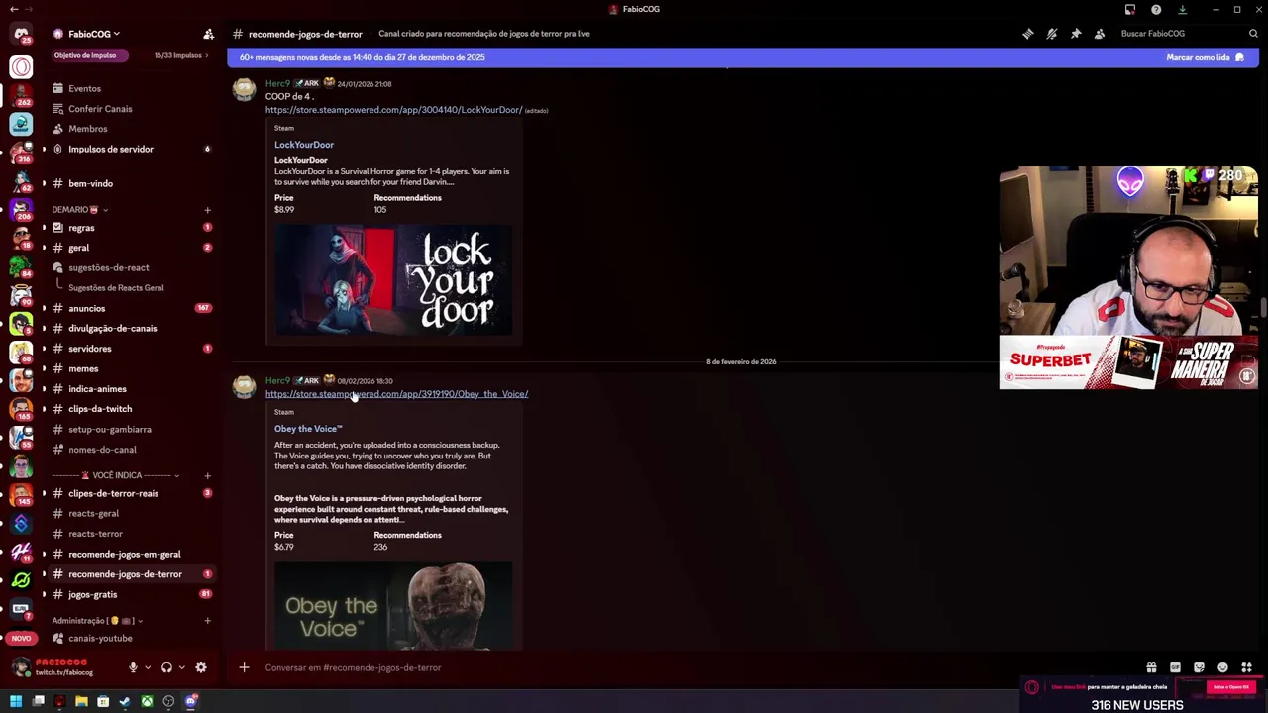Screen dimensions: 1268x713
Task: Open Sugestões de Reacts Geral thread
Action: point(116,288)
